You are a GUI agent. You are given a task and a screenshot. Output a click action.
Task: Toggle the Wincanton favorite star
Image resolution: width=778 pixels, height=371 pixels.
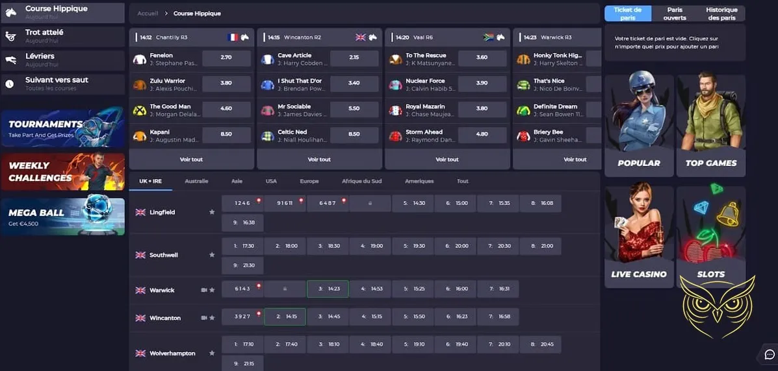point(212,318)
